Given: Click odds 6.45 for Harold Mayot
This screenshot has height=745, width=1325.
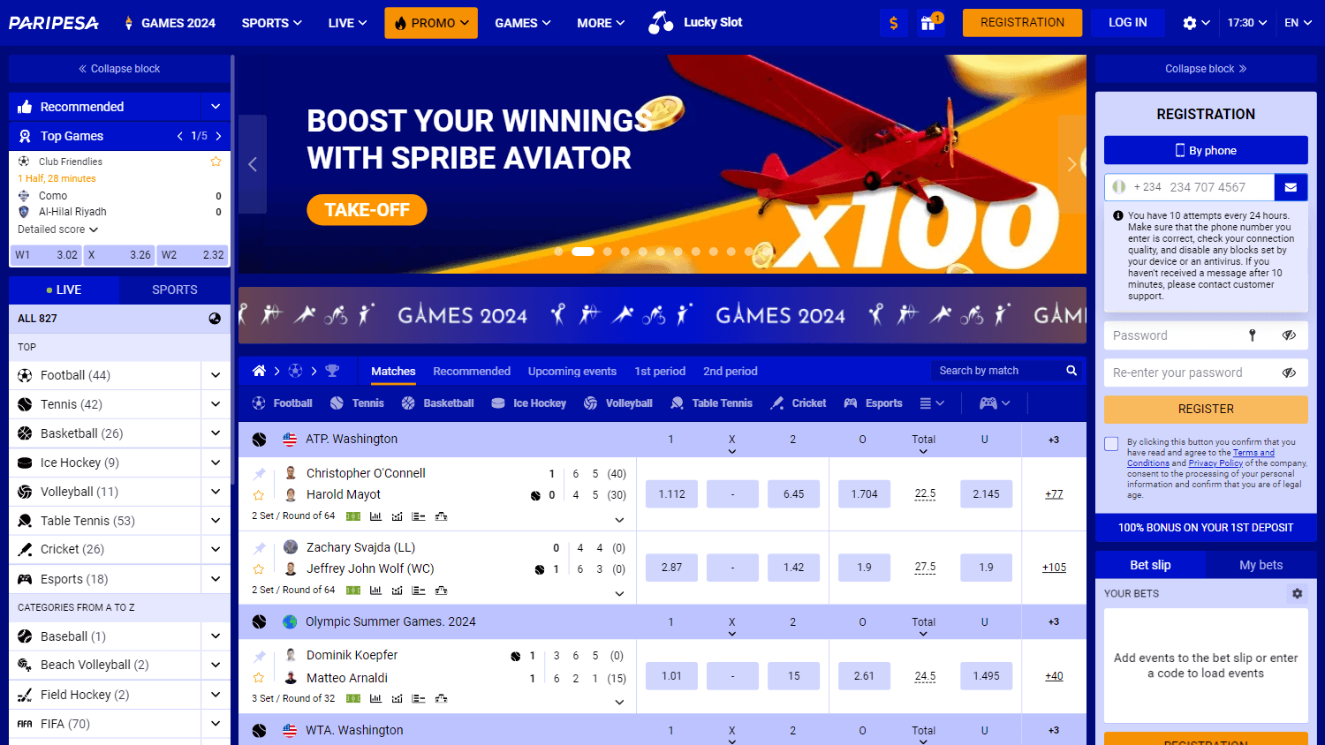Looking at the screenshot, I should [x=793, y=494].
